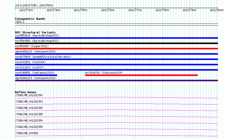Click ruler position 160177500
Image resolution: width=225 pixels, height=139 pixels.
pos(80,10)
